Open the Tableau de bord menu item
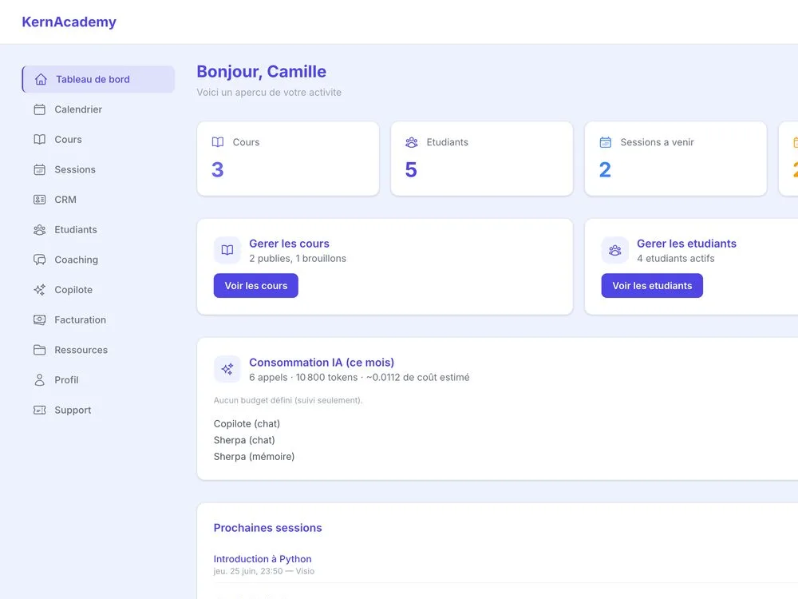Viewport: 798px width, 599px height. 98,79
